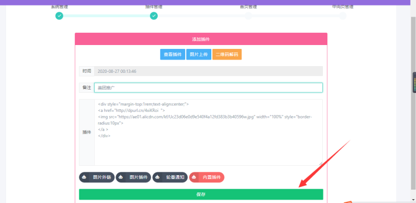Click the 添加插件 panel header
416x203 pixels.
click(x=201, y=39)
